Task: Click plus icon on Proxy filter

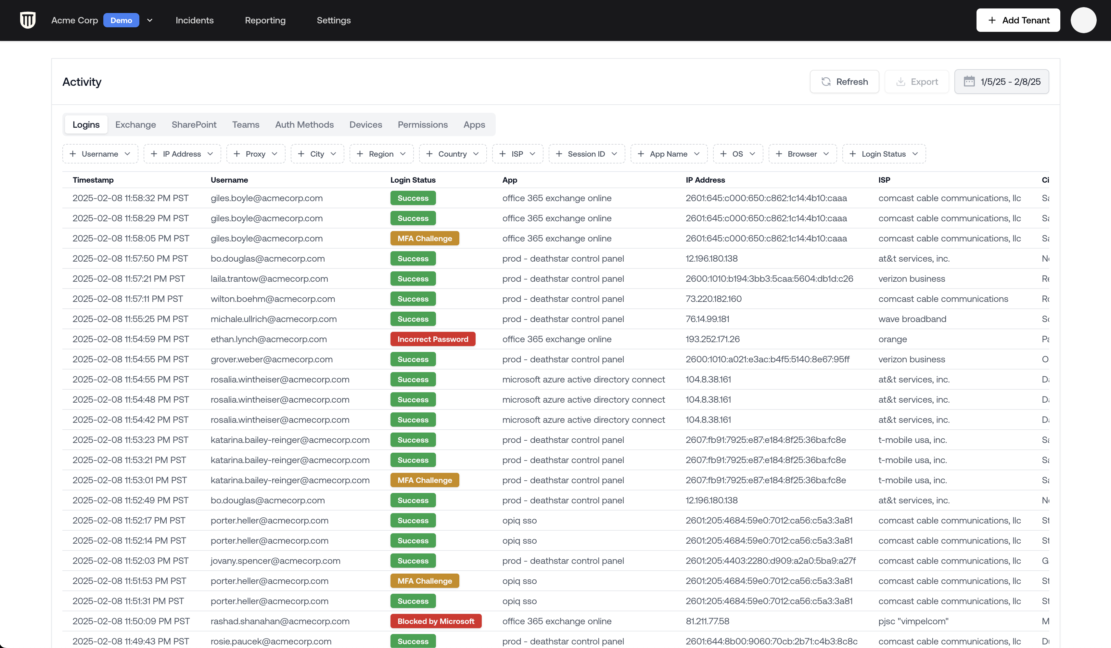Action: (237, 154)
